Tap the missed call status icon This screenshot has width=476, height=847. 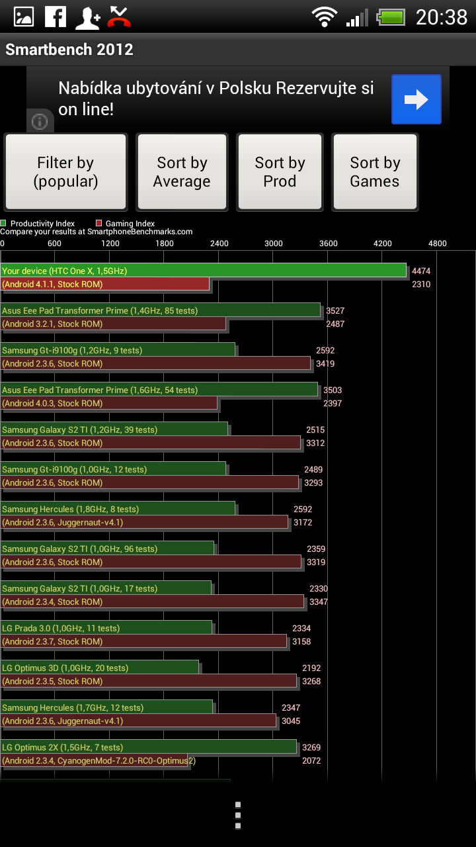tap(119, 17)
